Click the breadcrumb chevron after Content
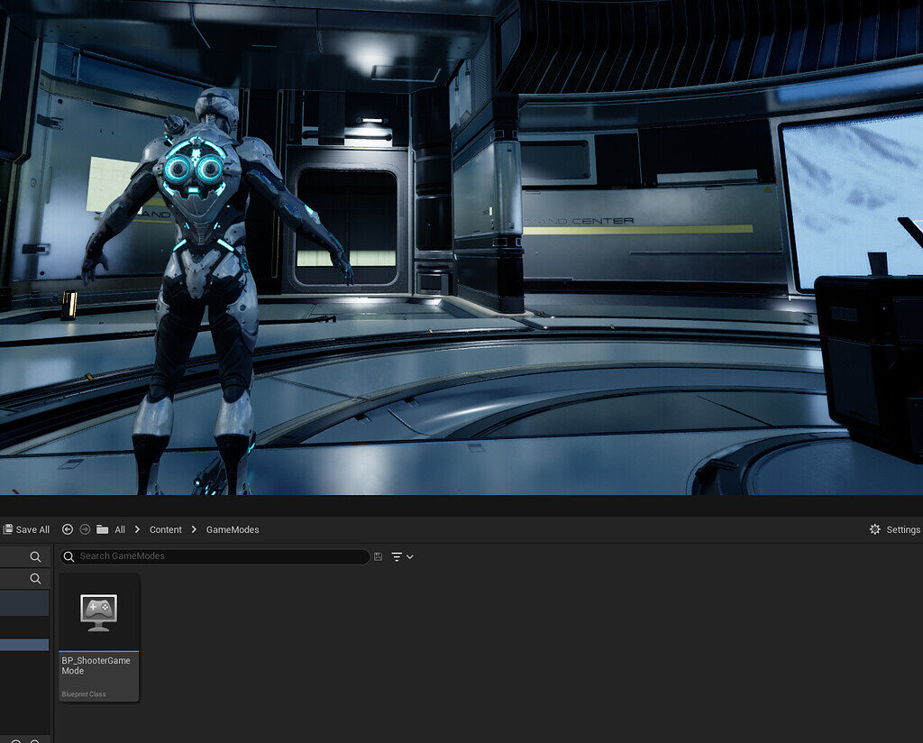 point(194,529)
